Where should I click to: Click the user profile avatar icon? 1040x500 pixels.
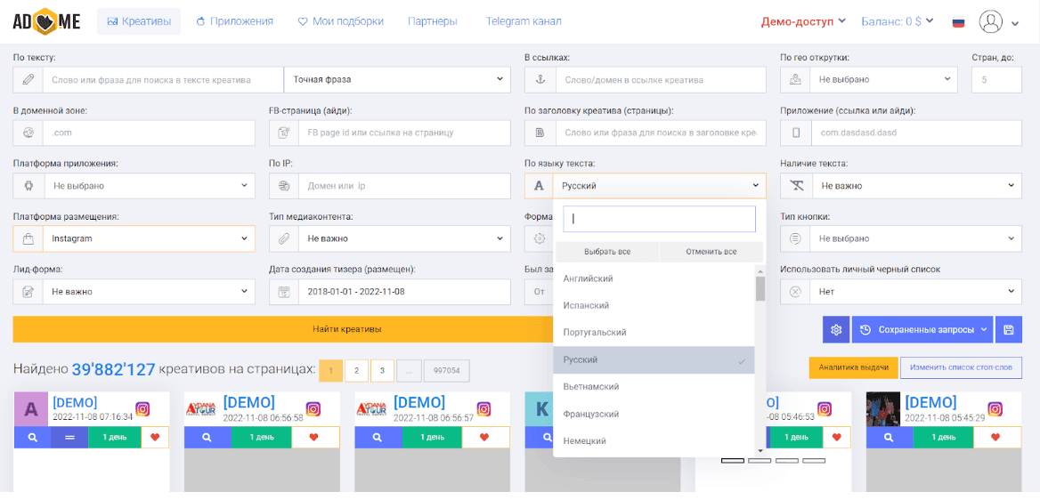[990, 21]
